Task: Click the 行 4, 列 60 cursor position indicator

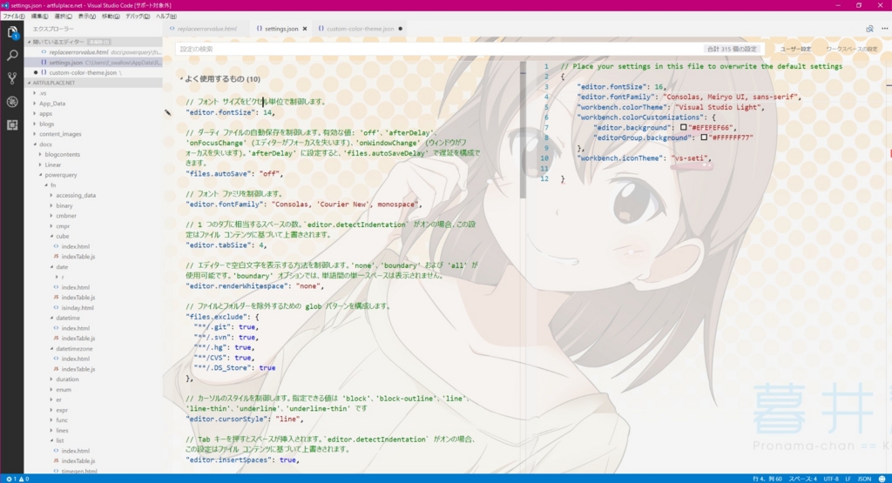Action: 767,479
